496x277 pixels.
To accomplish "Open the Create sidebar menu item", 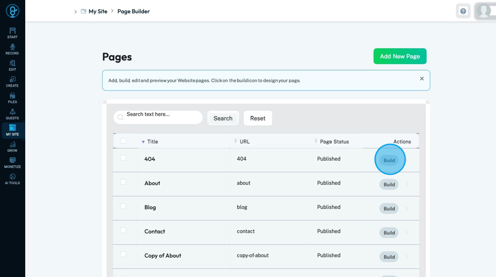I will (x=12, y=81).
